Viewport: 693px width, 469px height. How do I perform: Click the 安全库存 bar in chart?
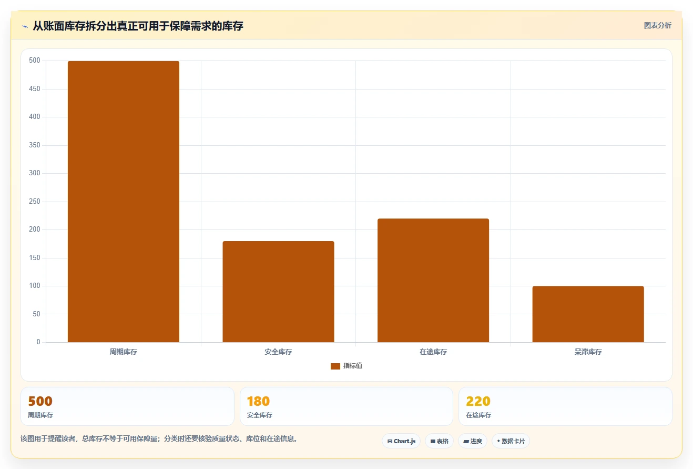tap(278, 292)
